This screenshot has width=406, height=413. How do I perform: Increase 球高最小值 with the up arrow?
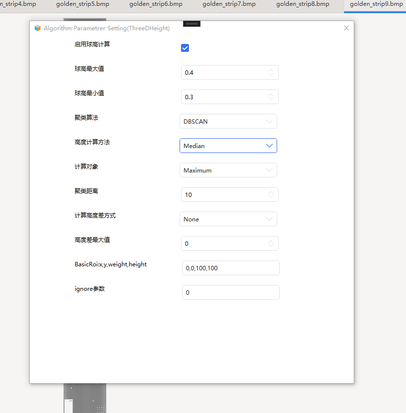pos(270,95)
